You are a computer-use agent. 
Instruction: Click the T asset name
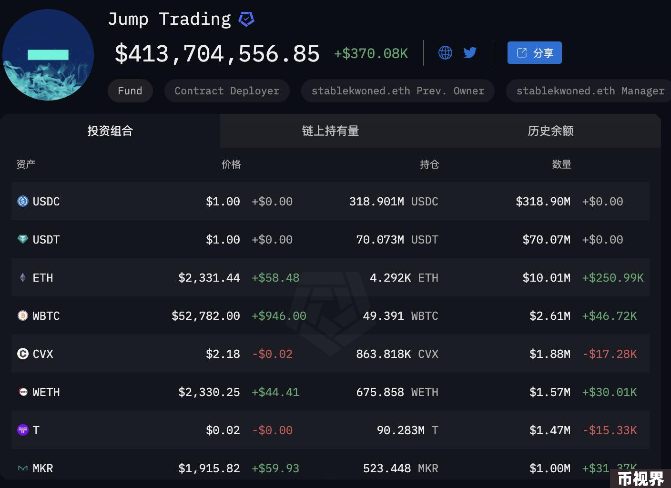[x=36, y=430]
